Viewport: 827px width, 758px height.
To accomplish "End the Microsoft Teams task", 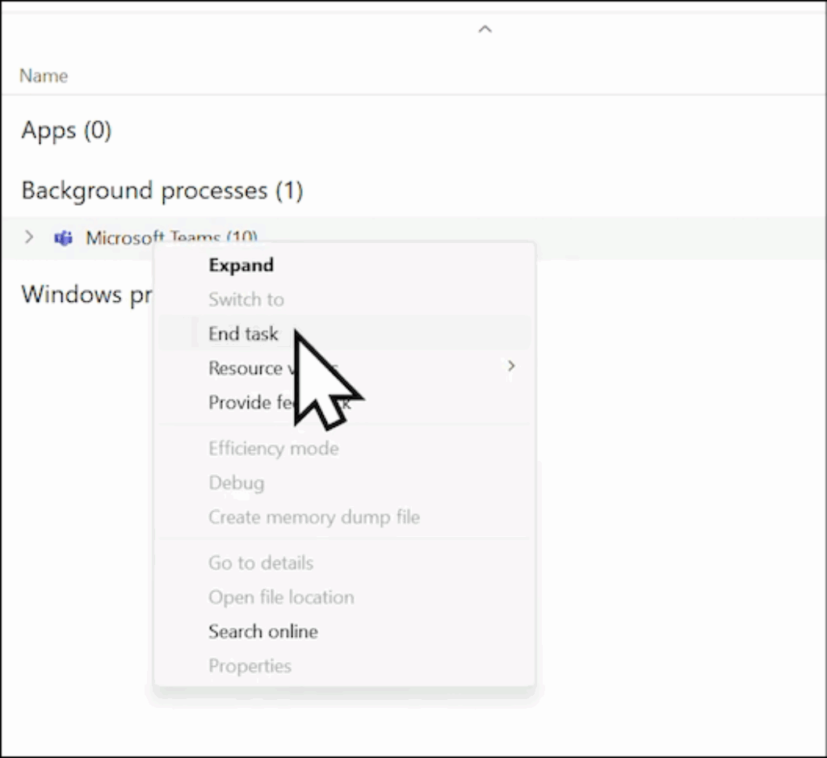I will tap(242, 333).
